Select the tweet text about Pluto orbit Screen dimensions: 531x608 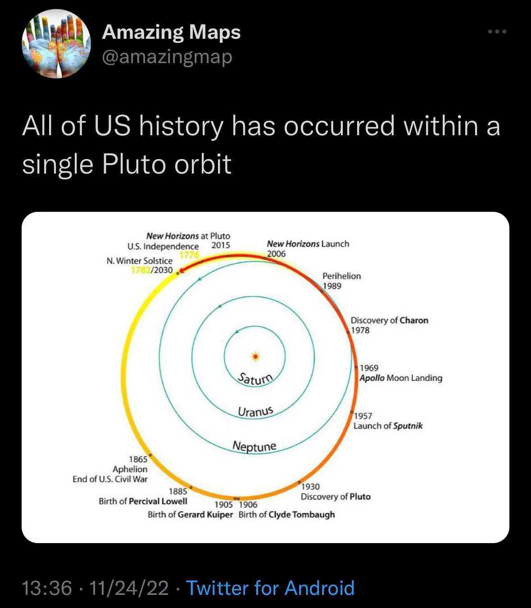(261, 144)
